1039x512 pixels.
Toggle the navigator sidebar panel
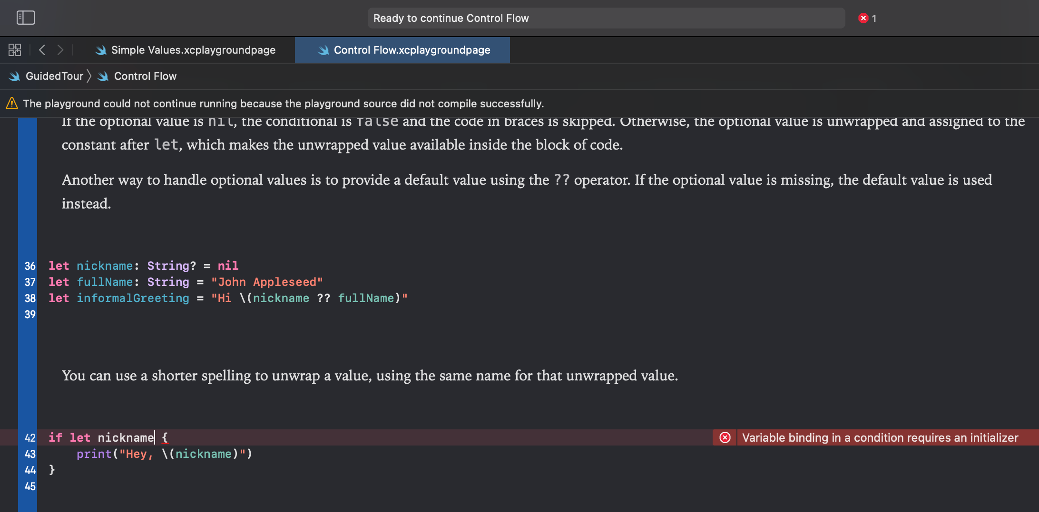tap(26, 18)
